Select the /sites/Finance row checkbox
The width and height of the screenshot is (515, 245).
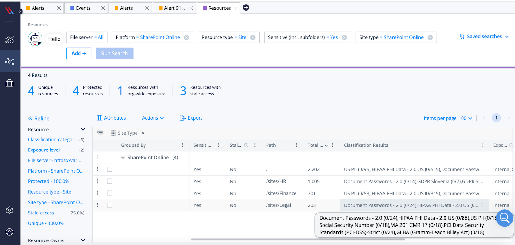click(109, 193)
